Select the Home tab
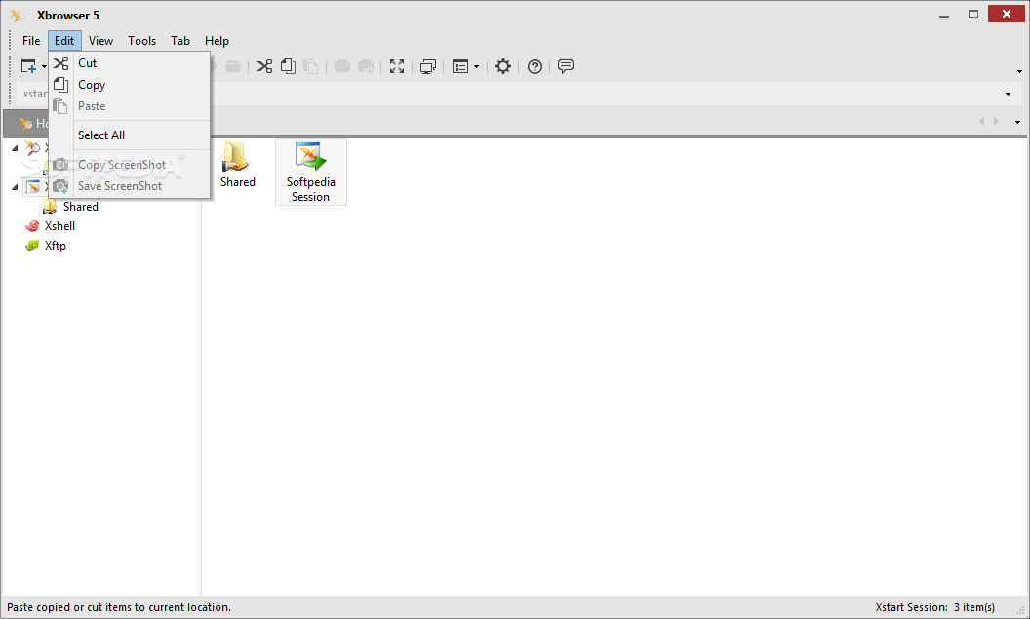Screen dimensions: 1030x619 click(x=26, y=123)
